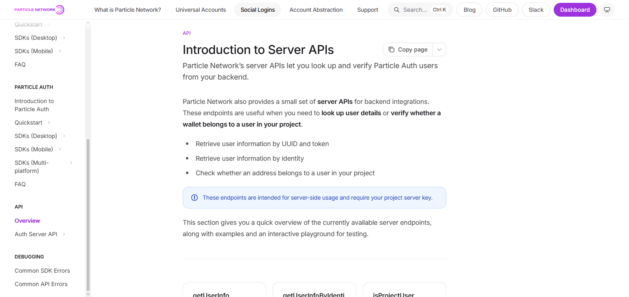Expand Quickstart under Particle Auth
This screenshot has width=629, height=297.
pyautogui.click(x=49, y=123)
